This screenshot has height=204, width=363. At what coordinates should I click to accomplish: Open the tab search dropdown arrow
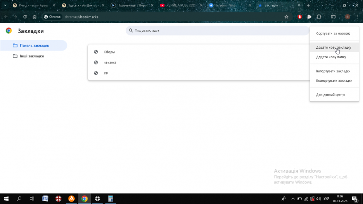pyautogui.click(x=5, y=5)
